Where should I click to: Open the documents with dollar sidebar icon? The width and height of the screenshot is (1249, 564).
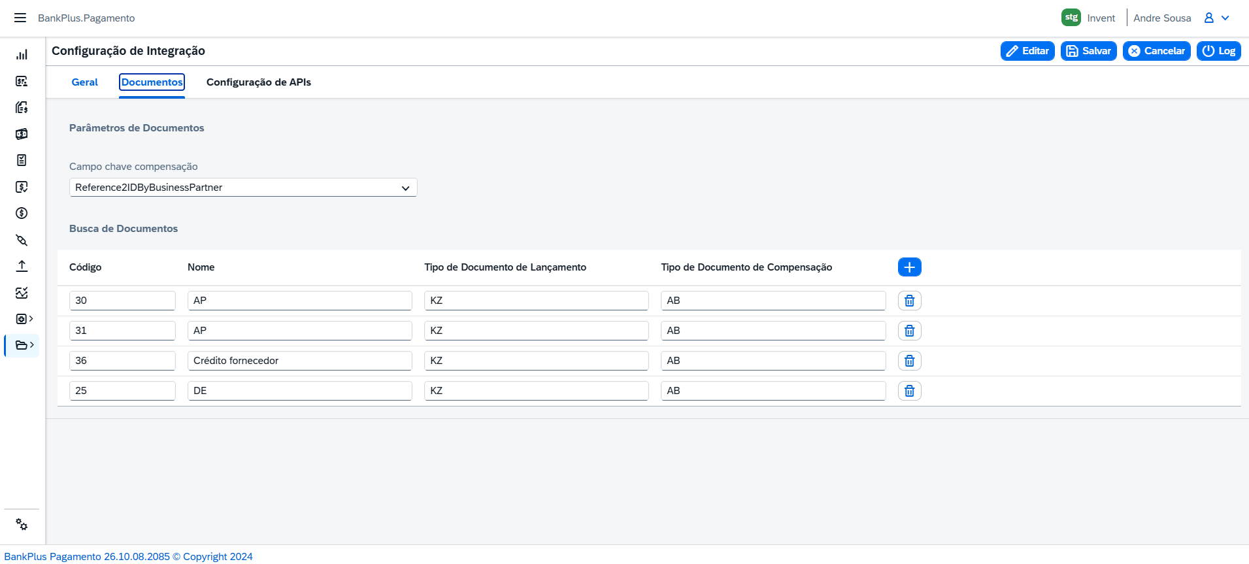tap(22, 107)
